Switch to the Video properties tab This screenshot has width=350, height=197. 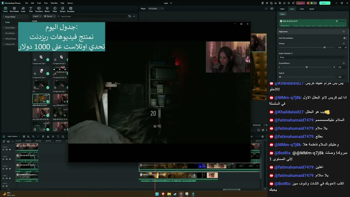tap(282, 9)
